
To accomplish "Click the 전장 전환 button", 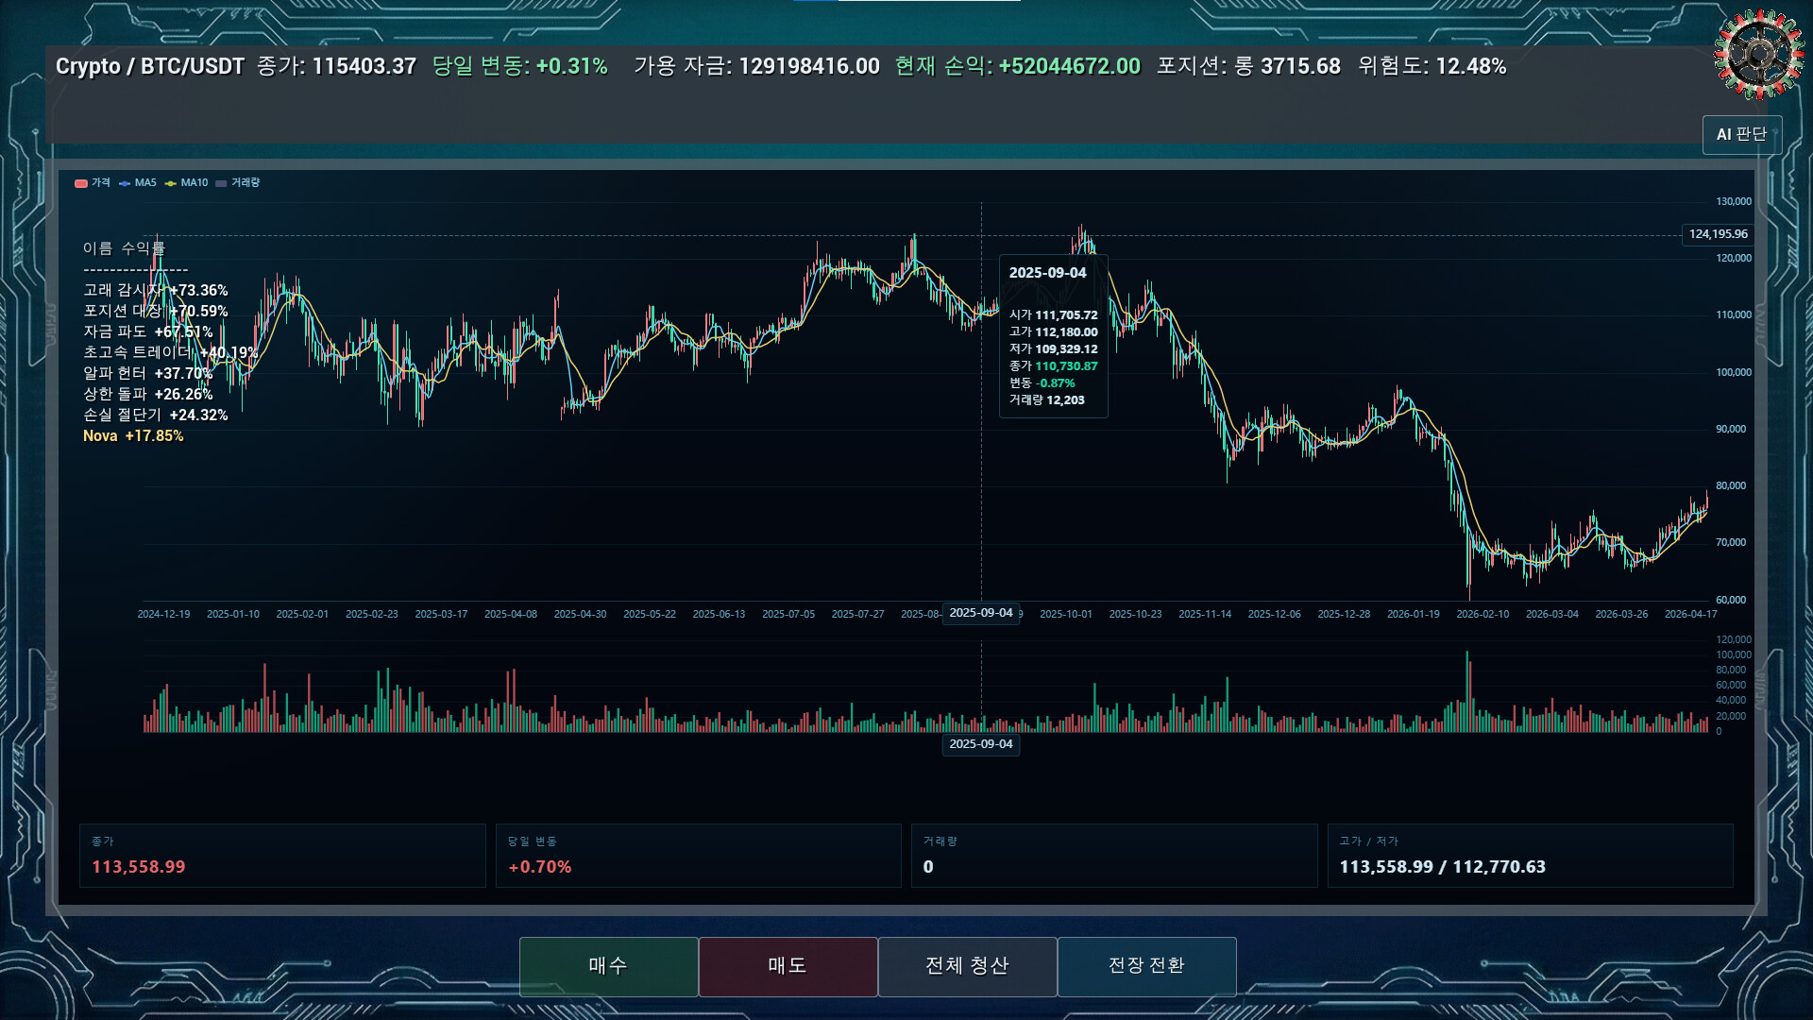I will (x=1146, y=966).
